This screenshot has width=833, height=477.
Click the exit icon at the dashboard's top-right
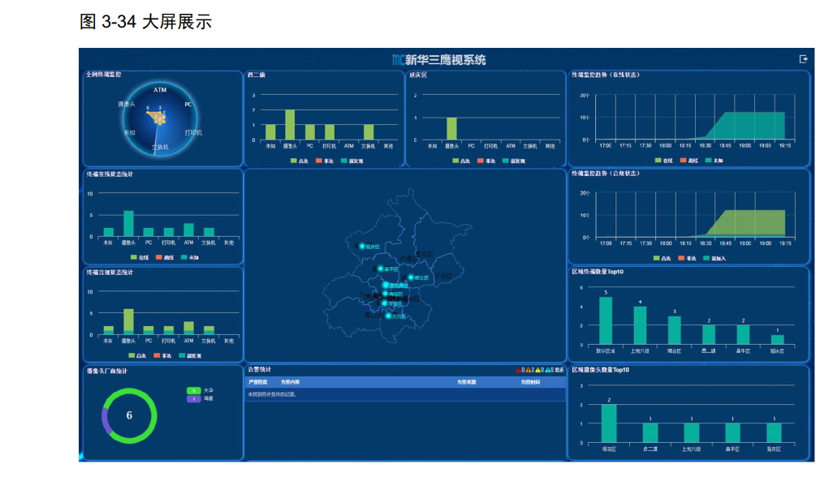(803, 59)
